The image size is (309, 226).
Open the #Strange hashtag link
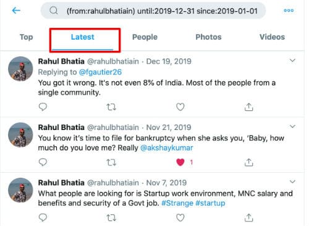point(177,203)
